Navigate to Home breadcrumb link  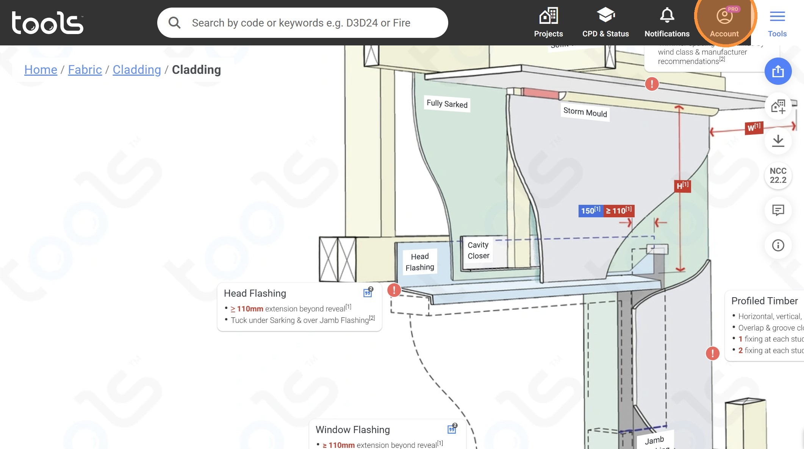[x=41, y=70]
